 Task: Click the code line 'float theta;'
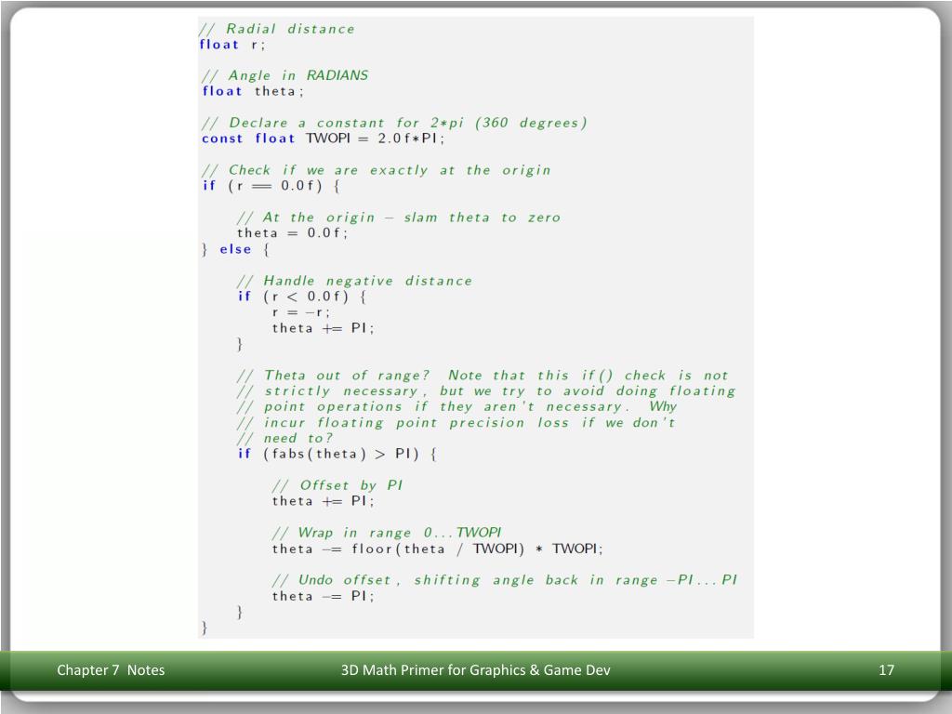253,91
